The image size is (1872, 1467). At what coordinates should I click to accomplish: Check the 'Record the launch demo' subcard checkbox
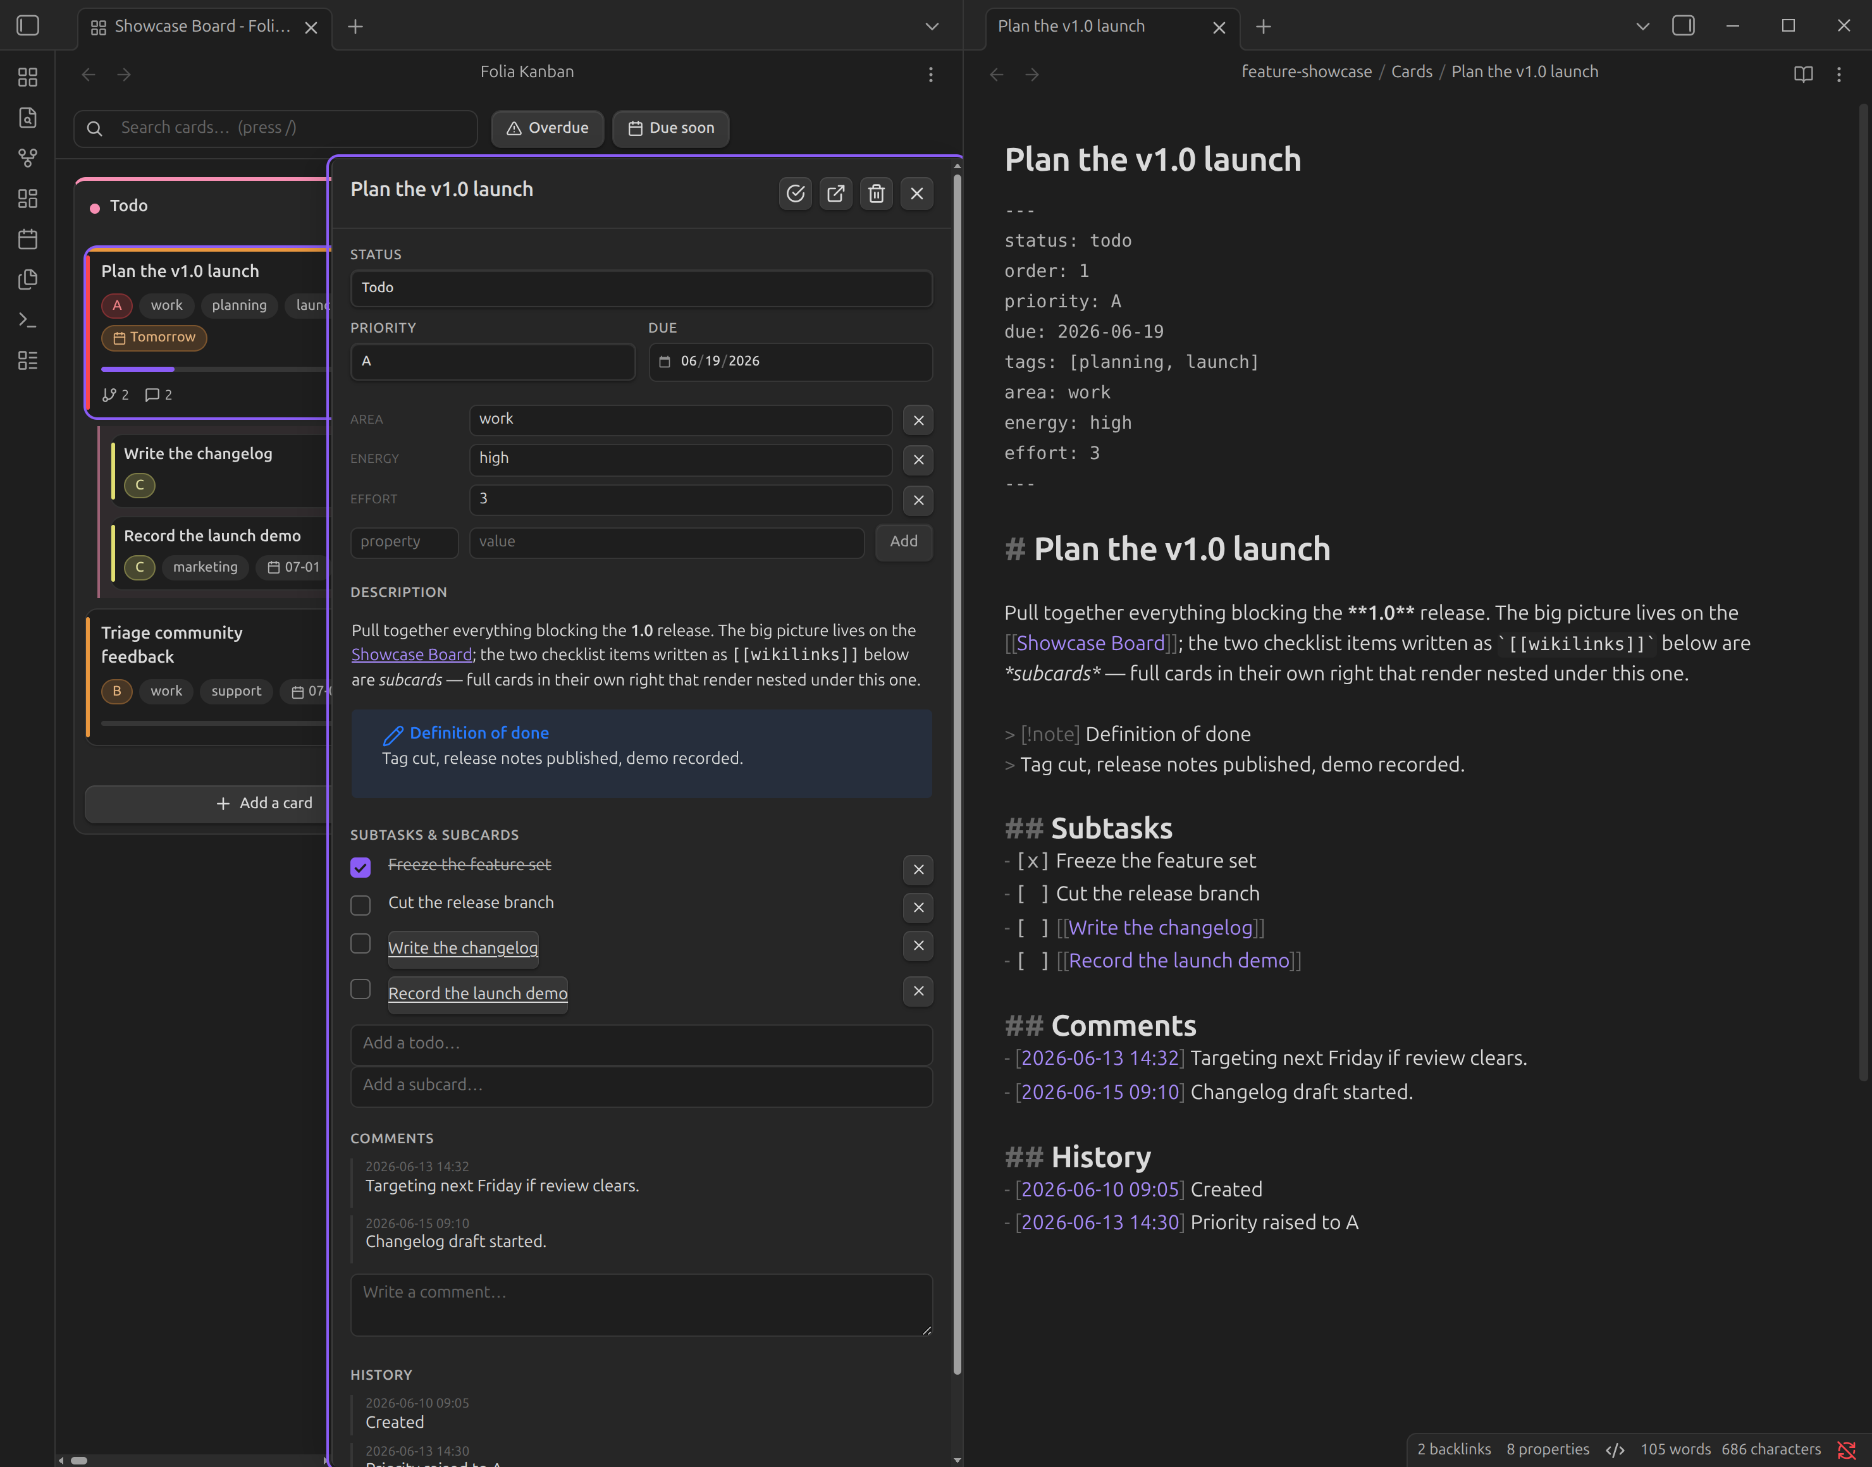pyautogui.click(x=360, y=988)
